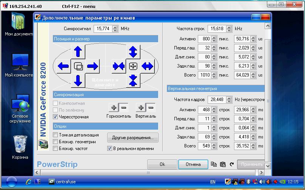Viewport: 305px width, 190px height.
Task: Click the horizontal shrink size arrow
Action: pos(119,66)
